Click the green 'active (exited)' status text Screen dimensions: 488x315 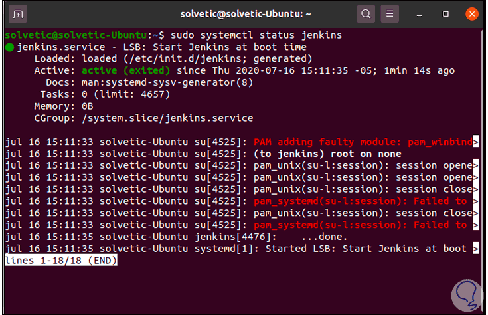[125, 70]
